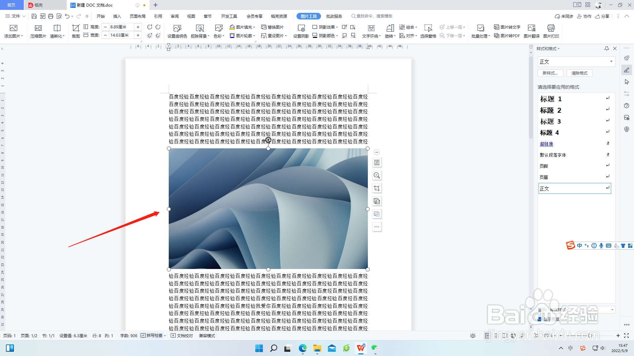Click the fullscreen icon in status bar
The image size is (634, 356).
coord(626,336)
